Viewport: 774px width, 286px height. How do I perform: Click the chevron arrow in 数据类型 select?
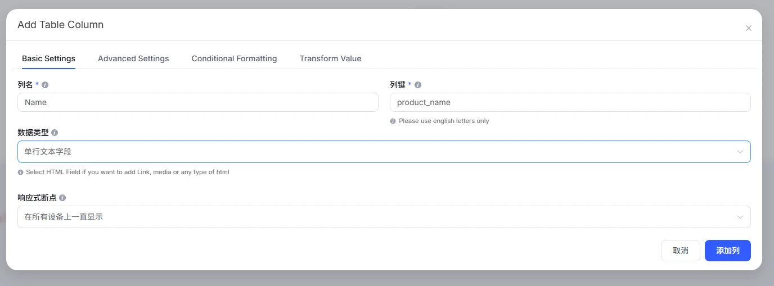740,152
